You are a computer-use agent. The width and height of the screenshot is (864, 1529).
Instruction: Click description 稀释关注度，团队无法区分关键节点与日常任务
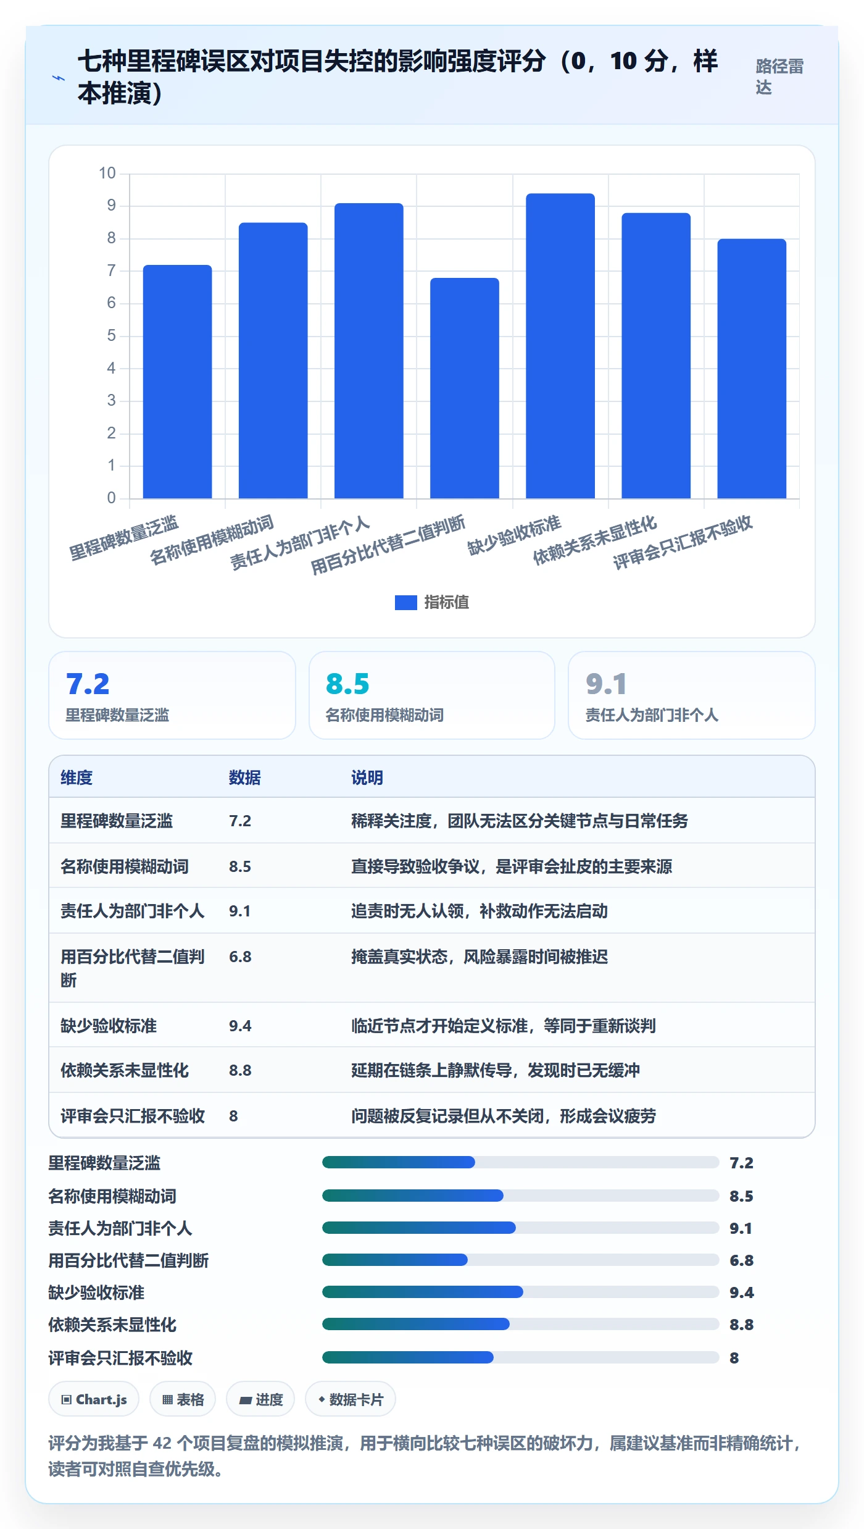click(x=520, y=821)
